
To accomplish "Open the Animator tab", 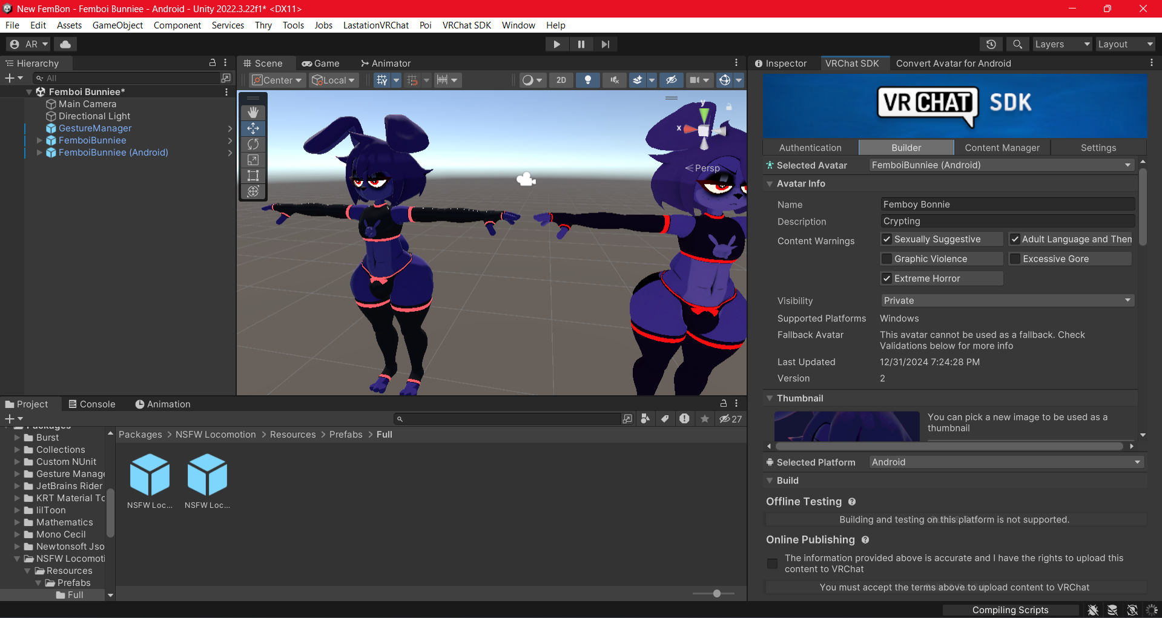I will point(385,64).
